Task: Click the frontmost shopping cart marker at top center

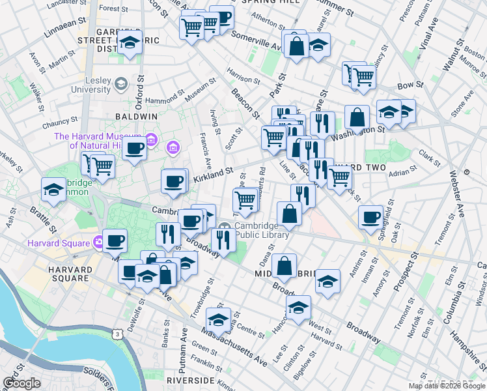Action: (192, 29)
